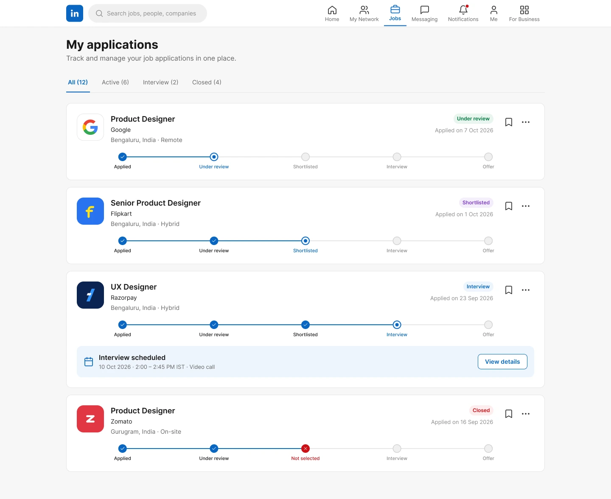Screen dimensions: 611x499
Task: Click the Offer step on Google progress tracker
Action: pos(488,157)
